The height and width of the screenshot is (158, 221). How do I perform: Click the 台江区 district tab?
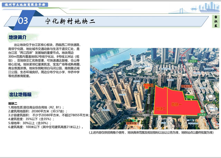pyautogui.click(x=216, y=21)
